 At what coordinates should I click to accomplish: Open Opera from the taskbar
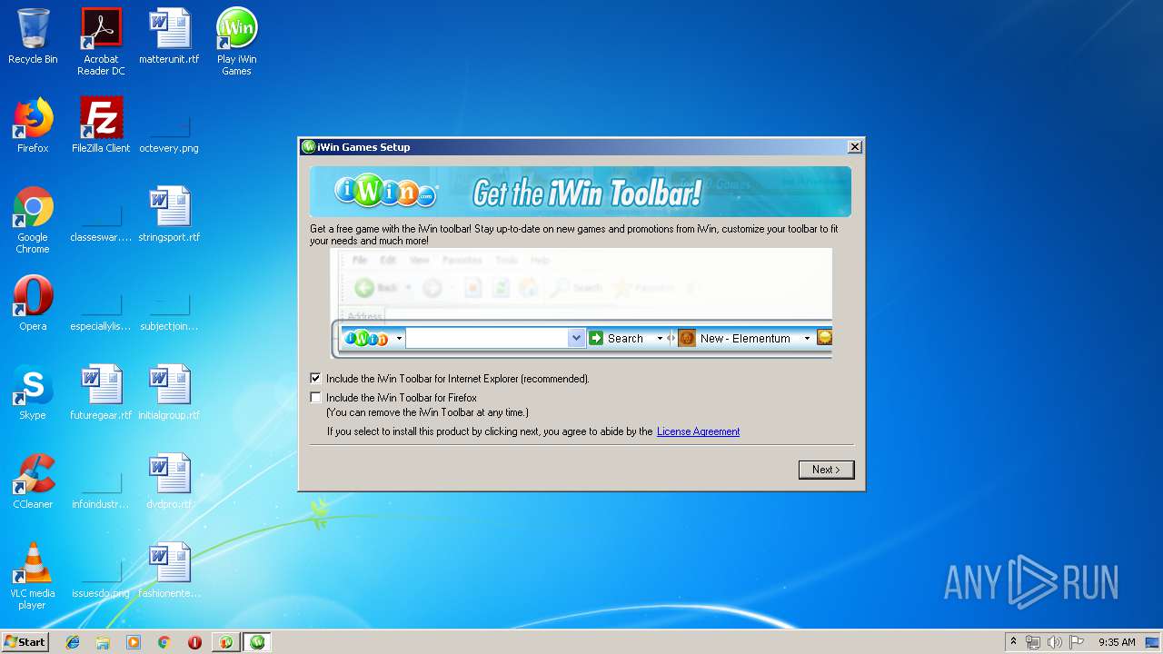[x=194, y=642]
